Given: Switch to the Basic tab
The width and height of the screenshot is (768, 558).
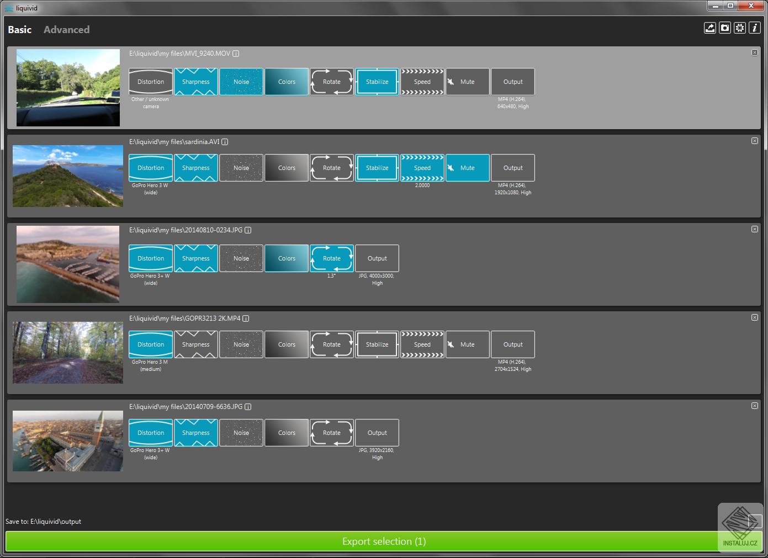Looking at the screenshot, I should tap(20, 30).
